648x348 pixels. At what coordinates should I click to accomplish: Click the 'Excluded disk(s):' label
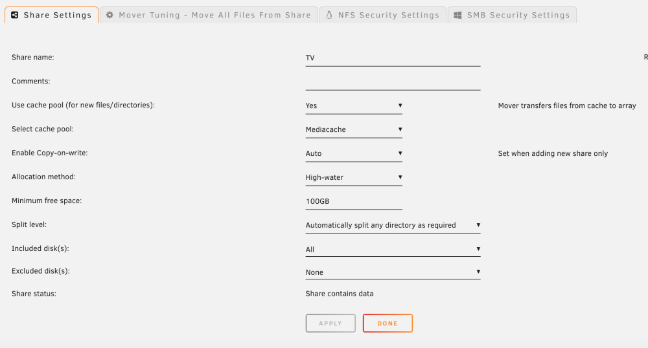(x=40, y=271)
